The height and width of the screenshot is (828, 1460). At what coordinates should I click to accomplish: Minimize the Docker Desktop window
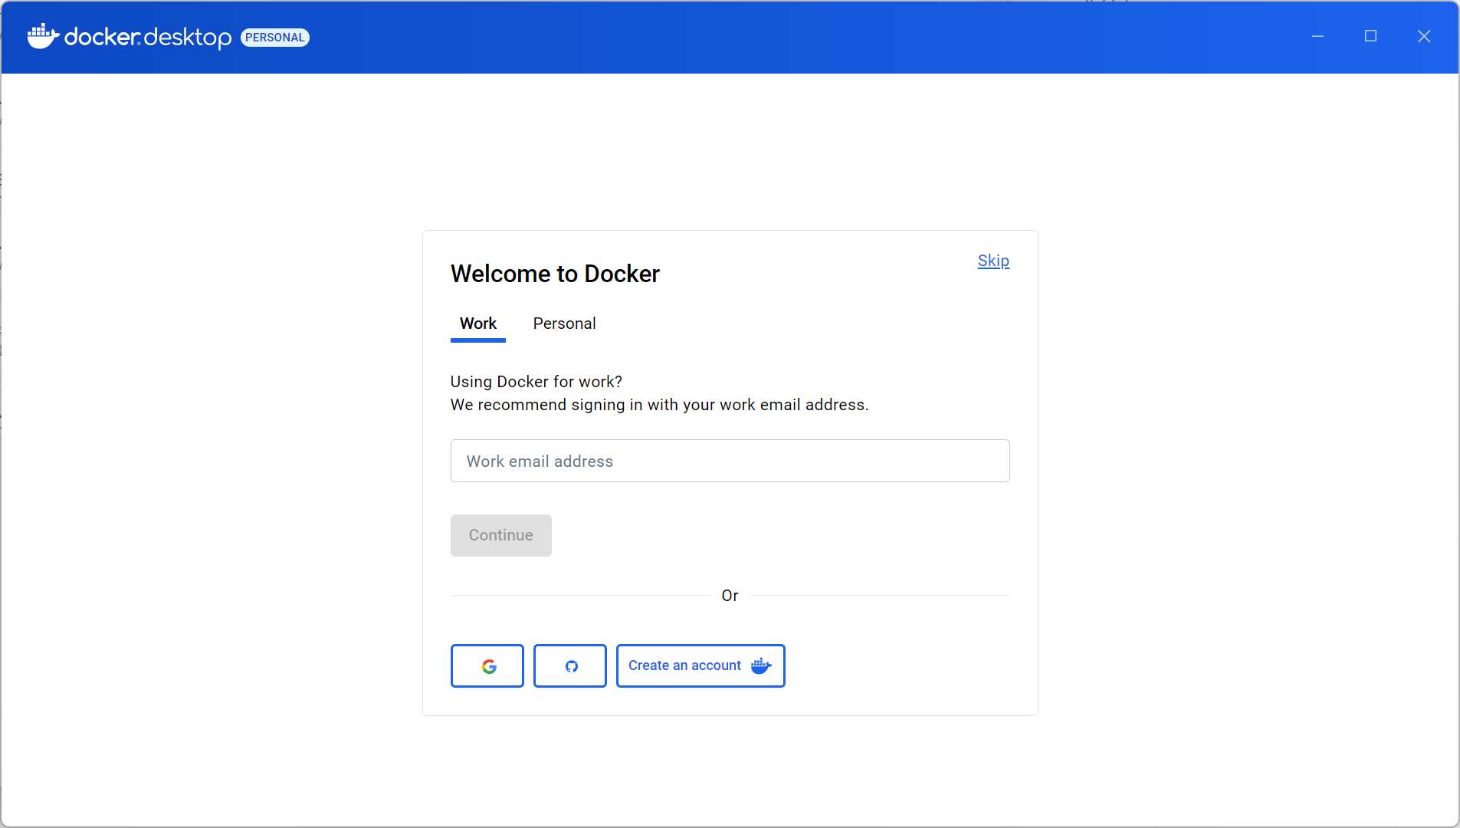(x=1318, y=35)
